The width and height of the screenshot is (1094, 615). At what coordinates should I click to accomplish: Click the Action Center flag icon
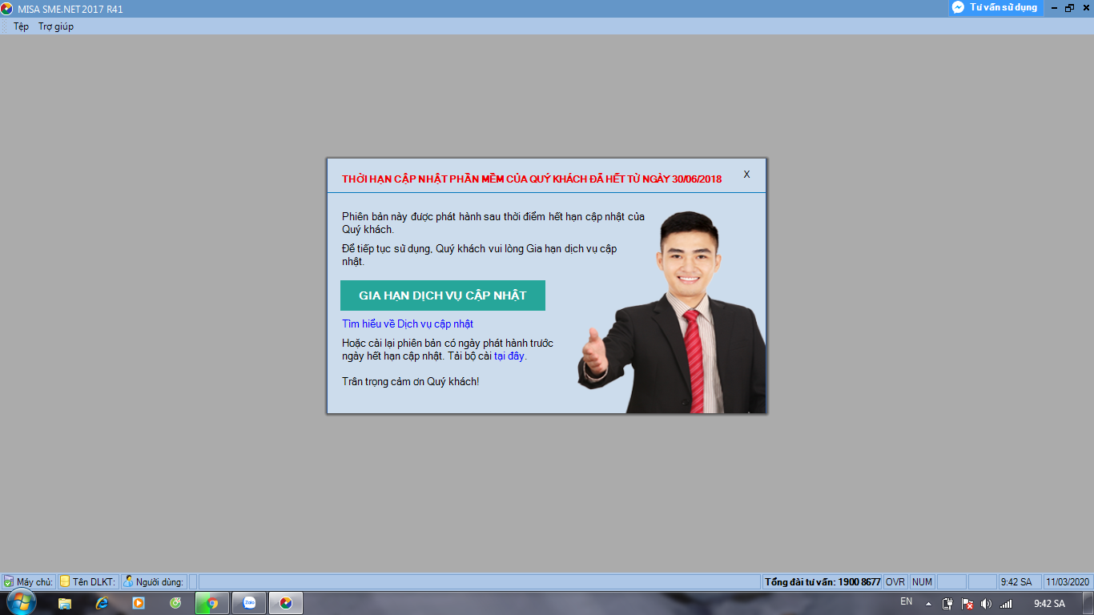967,604
